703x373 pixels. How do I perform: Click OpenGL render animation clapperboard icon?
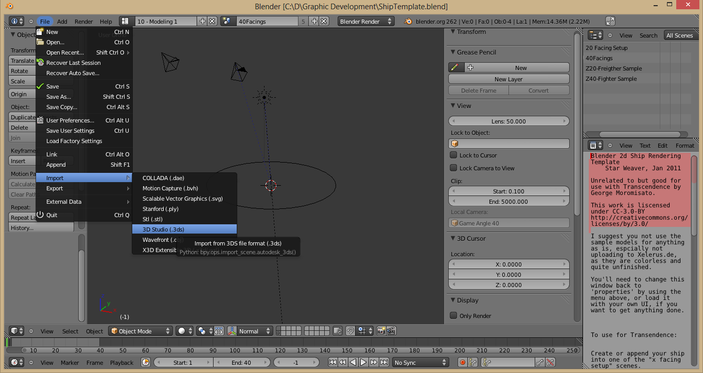391,331
